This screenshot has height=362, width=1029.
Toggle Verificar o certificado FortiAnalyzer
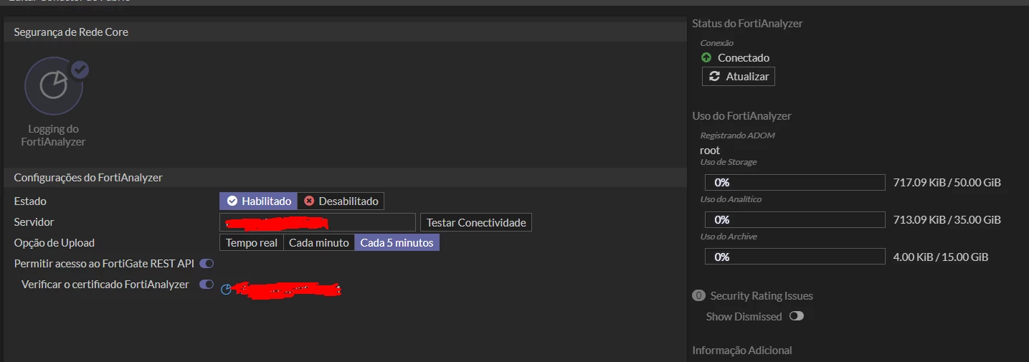coord(207,285)
